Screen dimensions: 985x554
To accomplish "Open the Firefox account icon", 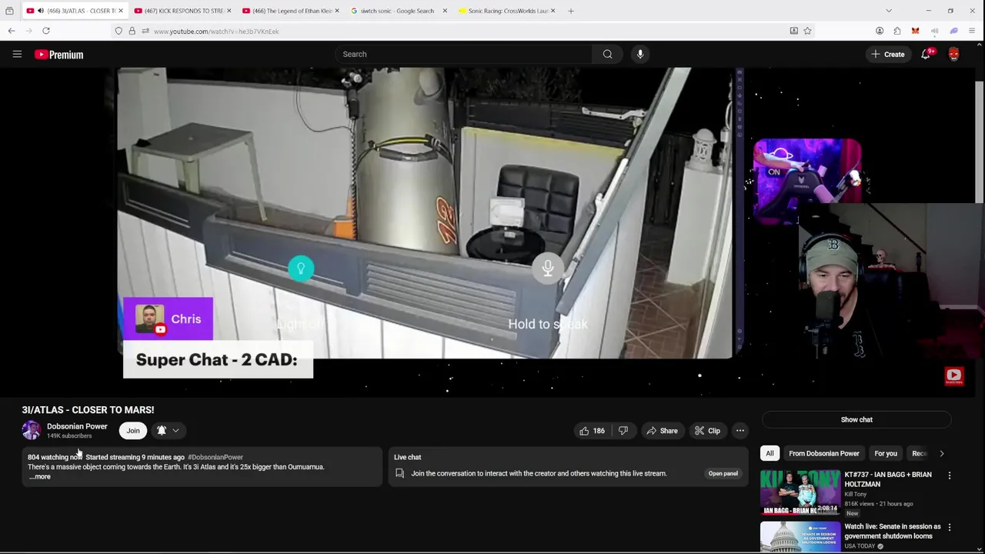I will pos(880,31).
